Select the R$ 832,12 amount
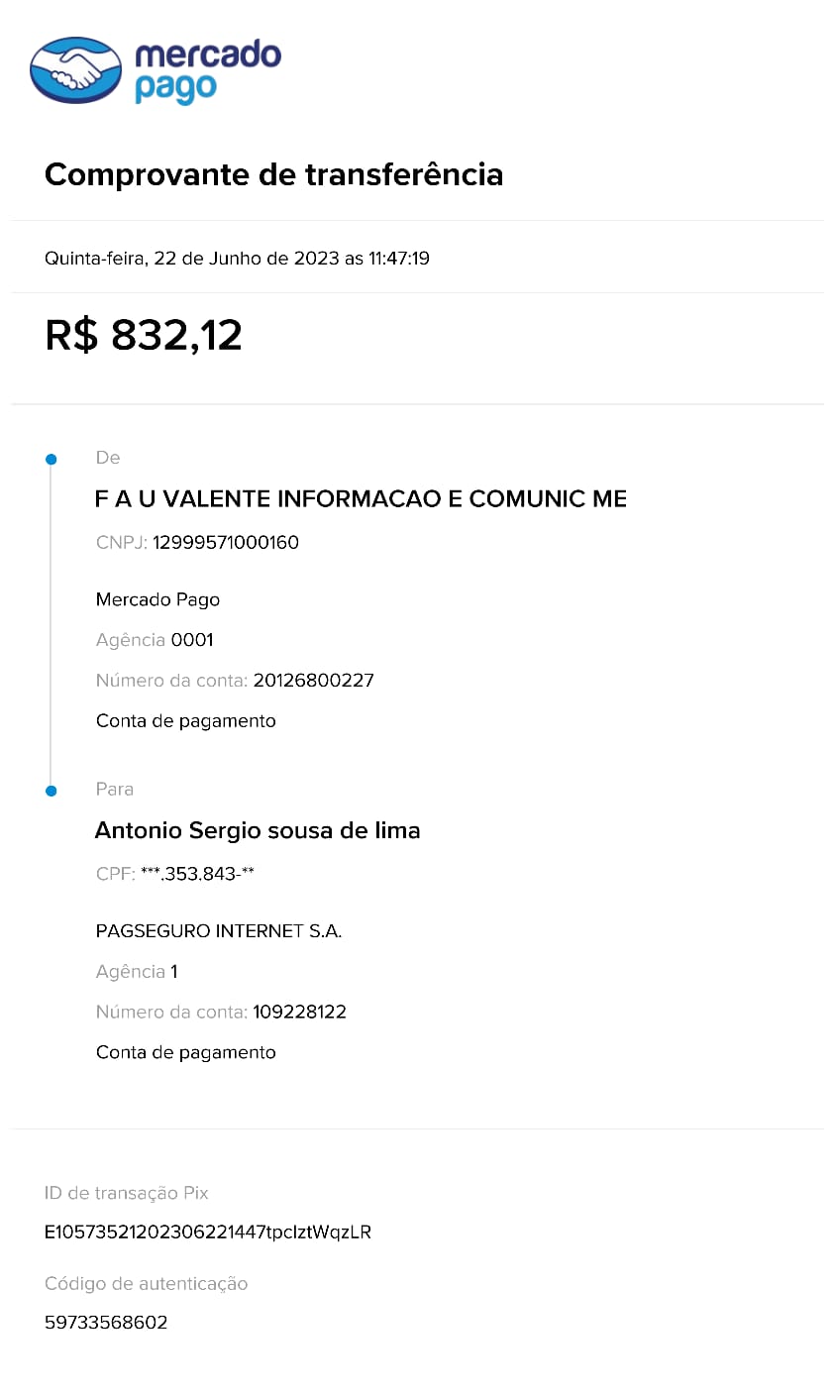 pyautogui.click(x=144, y=335)
